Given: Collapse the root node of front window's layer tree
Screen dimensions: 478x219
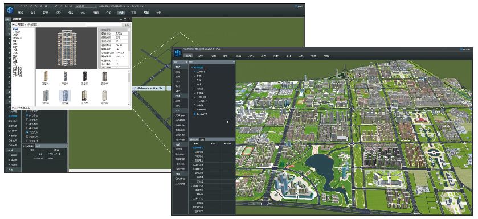Looking at the screenshot, I should point(191,68).
